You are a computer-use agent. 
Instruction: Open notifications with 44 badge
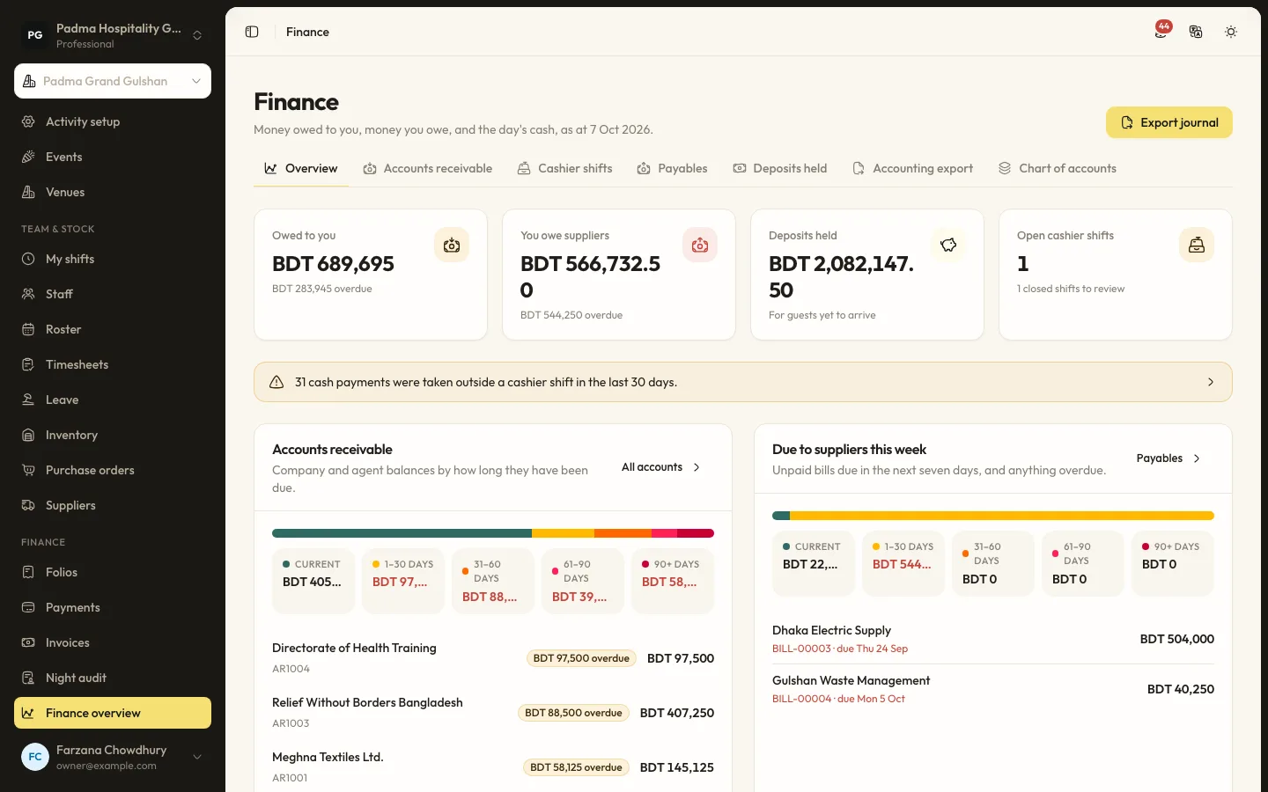[x=1162, y=32]
